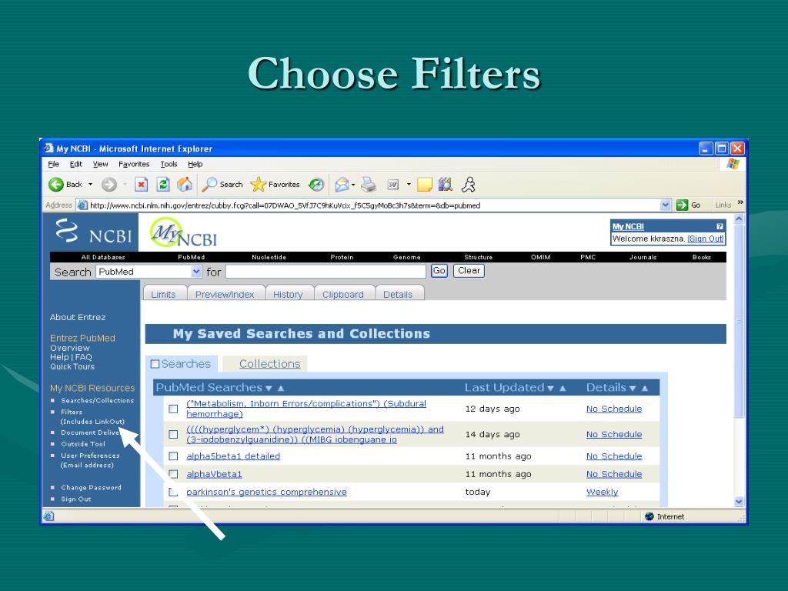Click the Refresh page icon
The width and height of the screenshot is (788, 591).
(163, 185)
